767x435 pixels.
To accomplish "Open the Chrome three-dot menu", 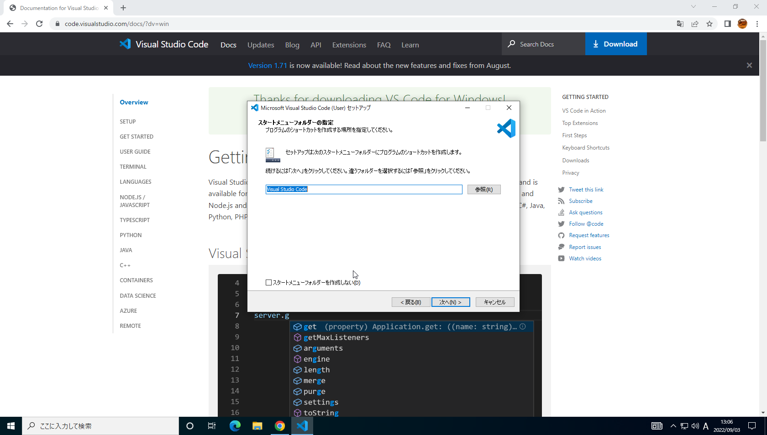I will click(x=757, y=24).
